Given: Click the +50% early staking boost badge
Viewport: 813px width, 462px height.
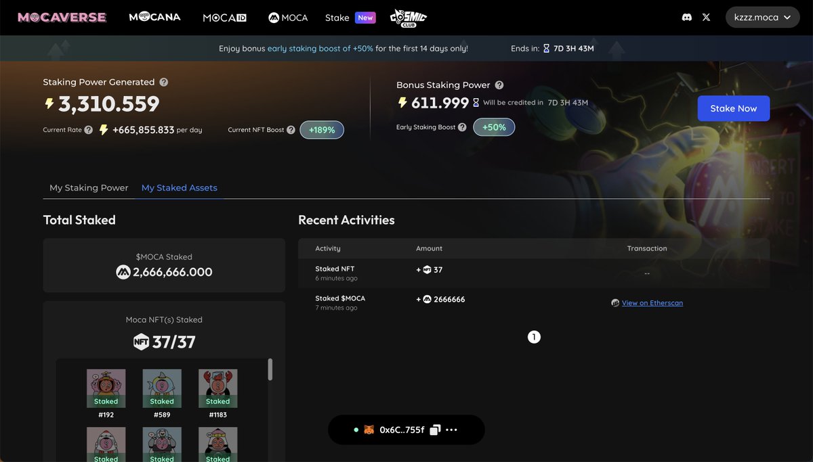Looking at the screenshot, I should pyautogui.click(x=494, y=127).
